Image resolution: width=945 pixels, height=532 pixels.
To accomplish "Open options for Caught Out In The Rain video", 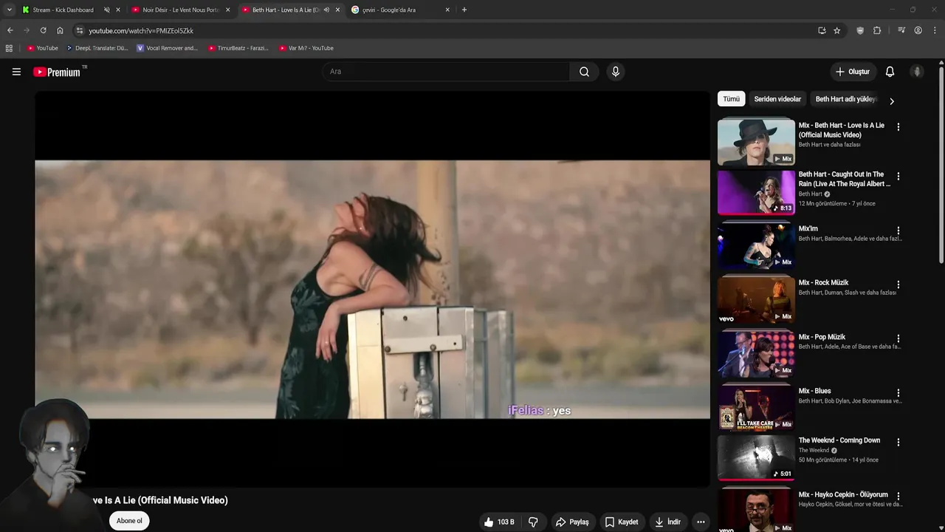I will pos(898,177).
